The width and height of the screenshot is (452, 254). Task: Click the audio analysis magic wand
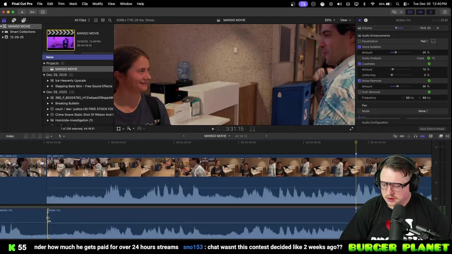click(x=433, y=58)
